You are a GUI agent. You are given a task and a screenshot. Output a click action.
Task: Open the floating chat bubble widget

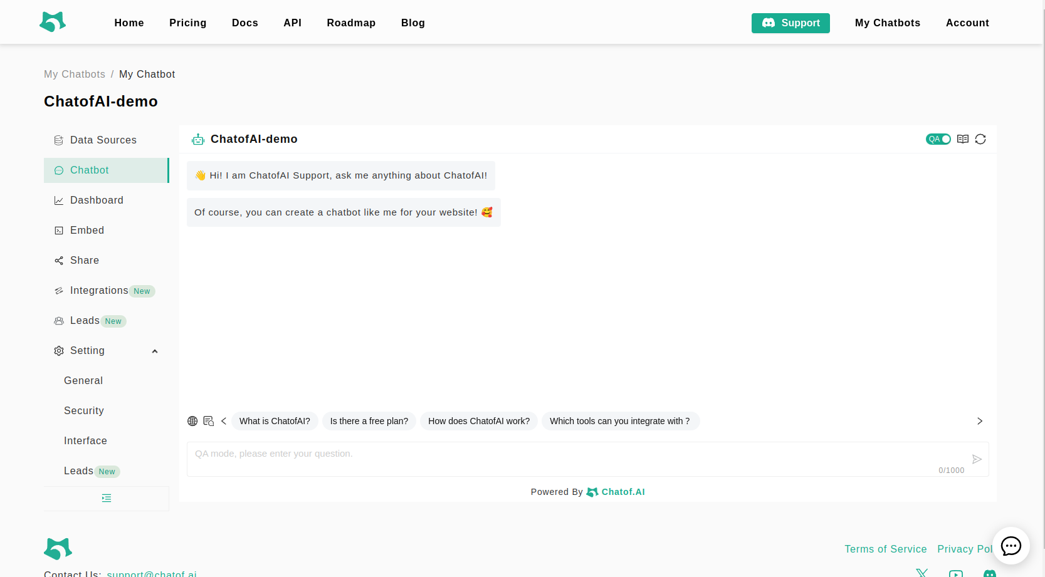point(1011,546)
